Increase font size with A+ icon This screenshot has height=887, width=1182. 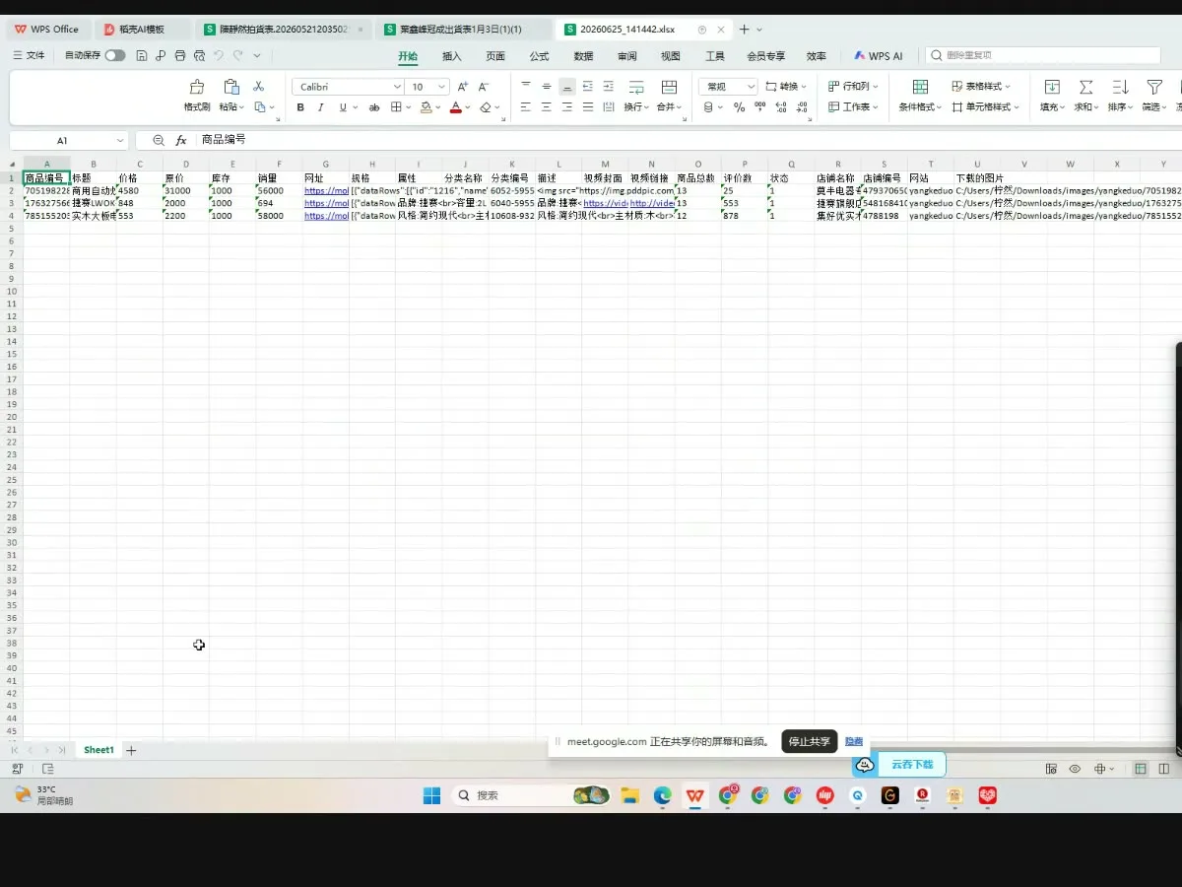[x=463, y=87]
